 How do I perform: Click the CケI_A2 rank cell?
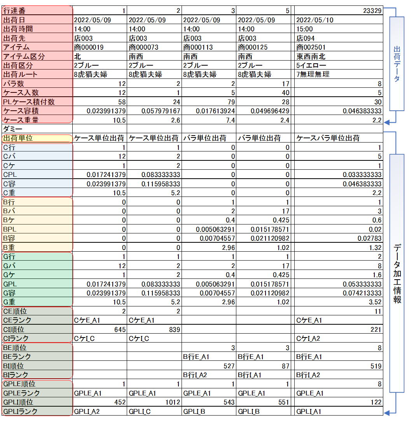(339, 339)
